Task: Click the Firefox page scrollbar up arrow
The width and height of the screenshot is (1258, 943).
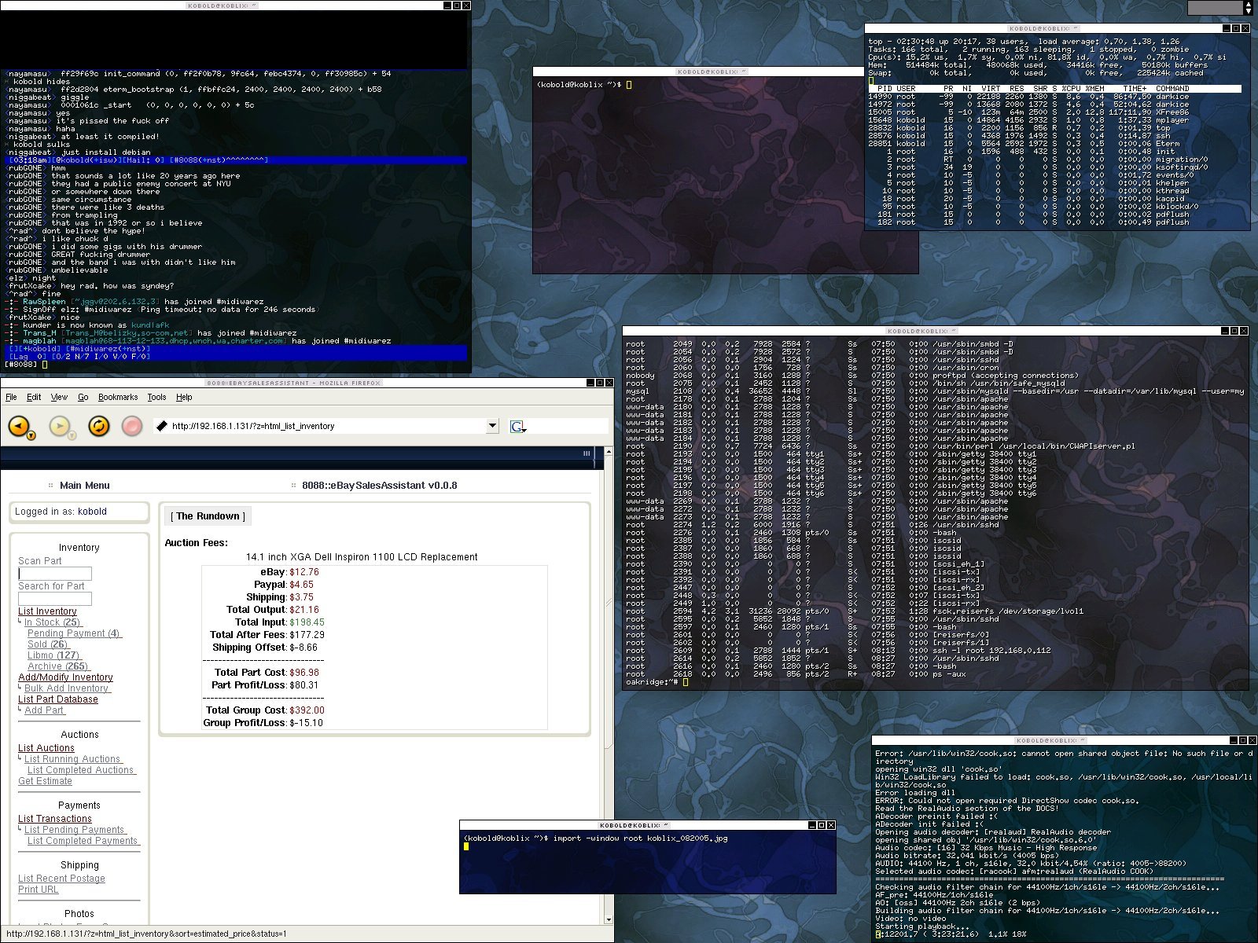Action: point(609,453)
